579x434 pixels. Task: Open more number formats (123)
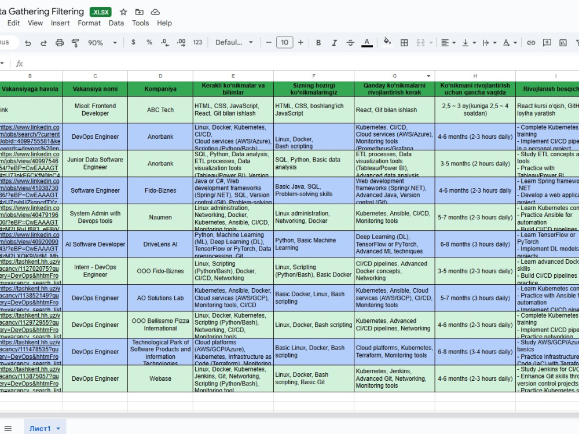coord(197,42)
